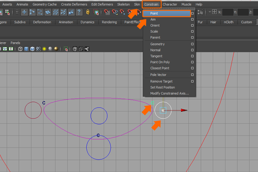Image resolution: width=258 pixels, height=172 pixels.
Task: Open the Character menu
Action: pos(170,4)
